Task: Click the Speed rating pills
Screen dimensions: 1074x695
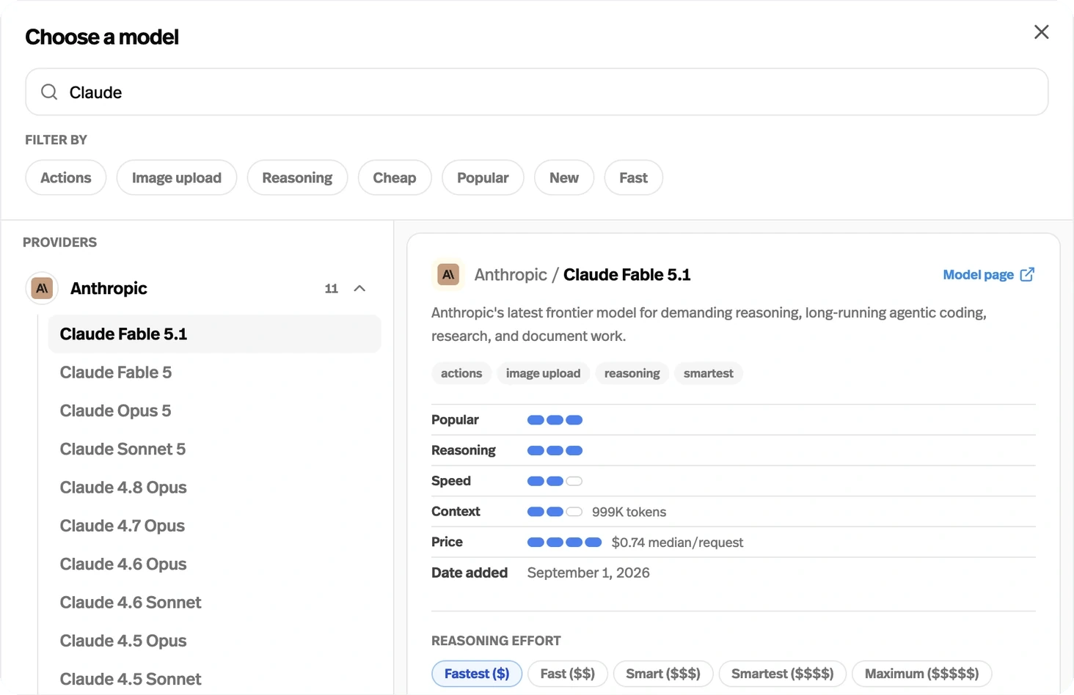Action: pyautogui.click(x=555, y=481)
